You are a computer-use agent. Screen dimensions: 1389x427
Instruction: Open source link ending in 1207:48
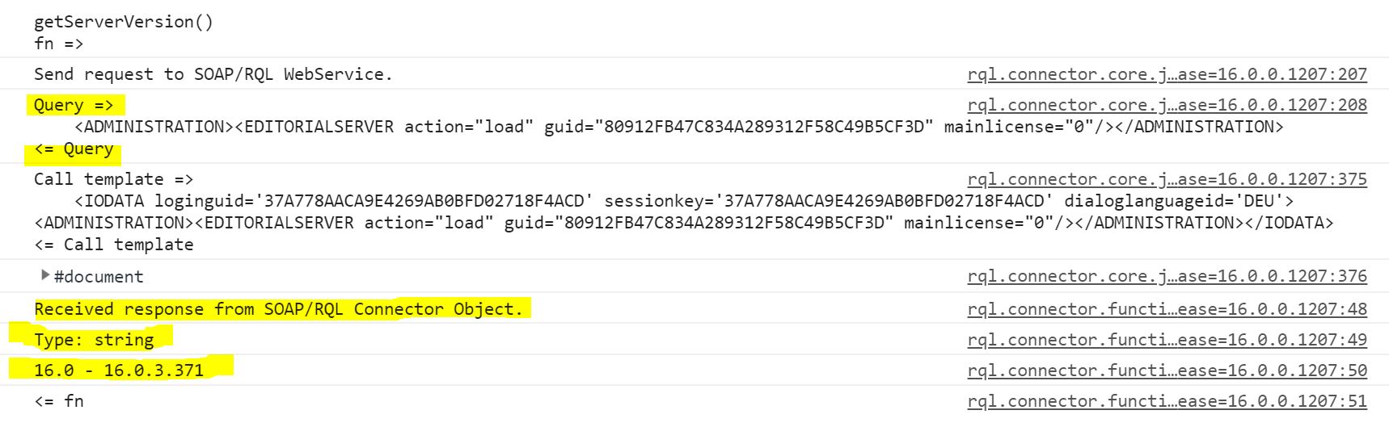click(x=1167, y=309)
